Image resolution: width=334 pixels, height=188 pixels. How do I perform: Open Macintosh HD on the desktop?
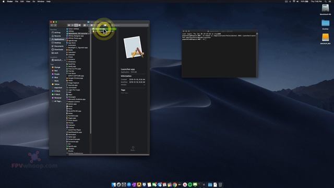[325, 9]
